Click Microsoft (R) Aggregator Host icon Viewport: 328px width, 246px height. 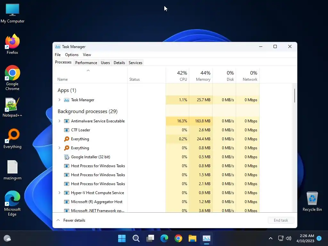(x=67, y=202)
